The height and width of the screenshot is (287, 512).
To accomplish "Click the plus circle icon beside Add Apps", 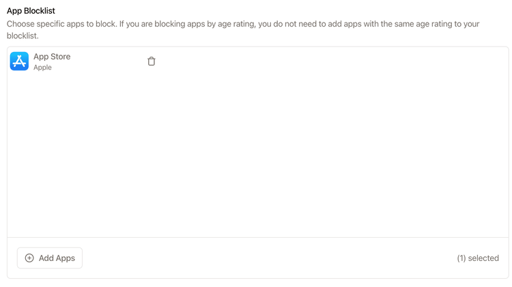I will pos(29,258).
